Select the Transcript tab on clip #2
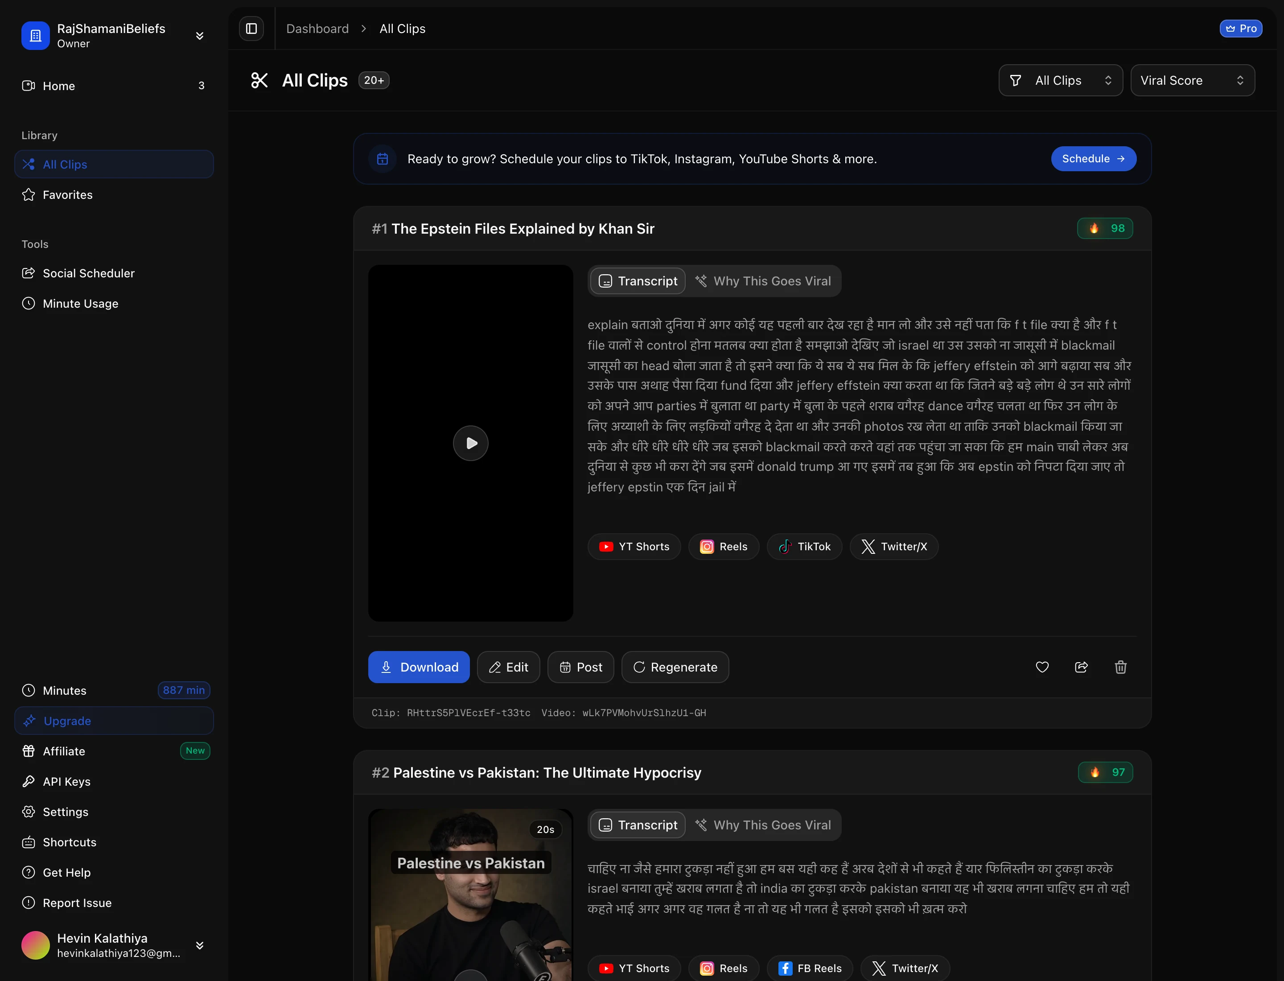The height and width of the screenshot is (981, 1284). (x=638, y=825)
